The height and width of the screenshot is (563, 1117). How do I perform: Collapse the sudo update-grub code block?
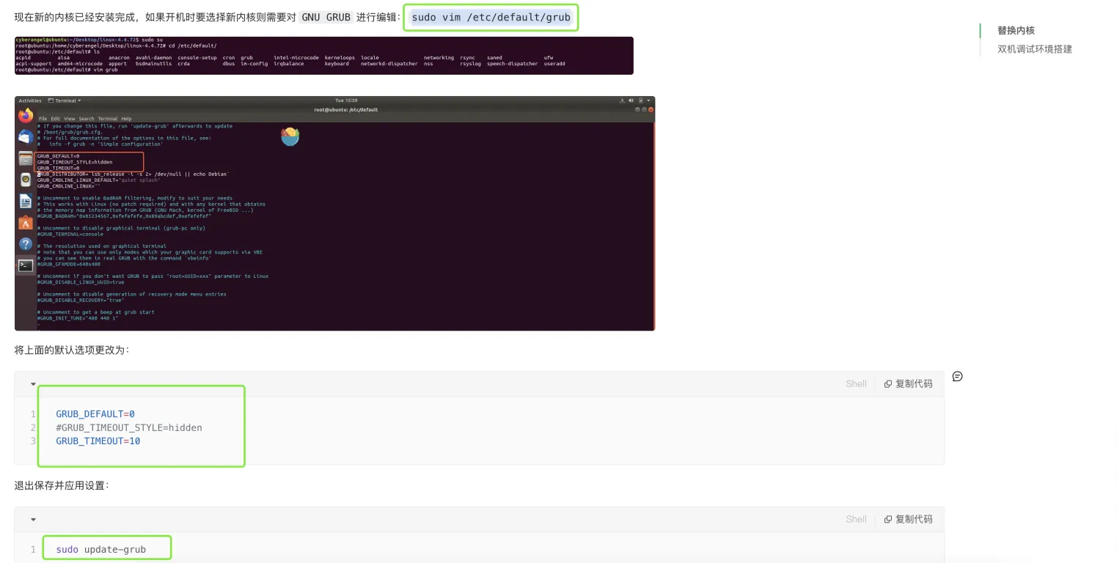coord(33,520)
